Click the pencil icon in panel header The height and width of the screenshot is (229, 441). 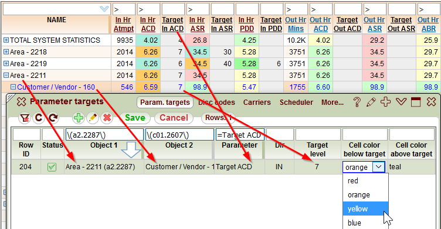[x=371, y=102]
